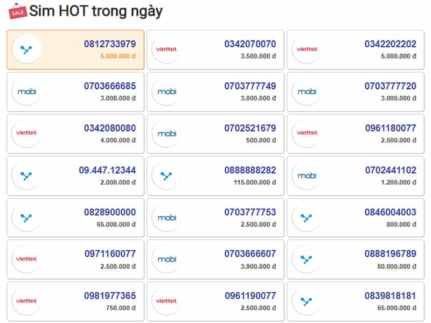Click the Vinaphone logo next to 0812733979
The image size is (431, 323).
pos(26,50)
